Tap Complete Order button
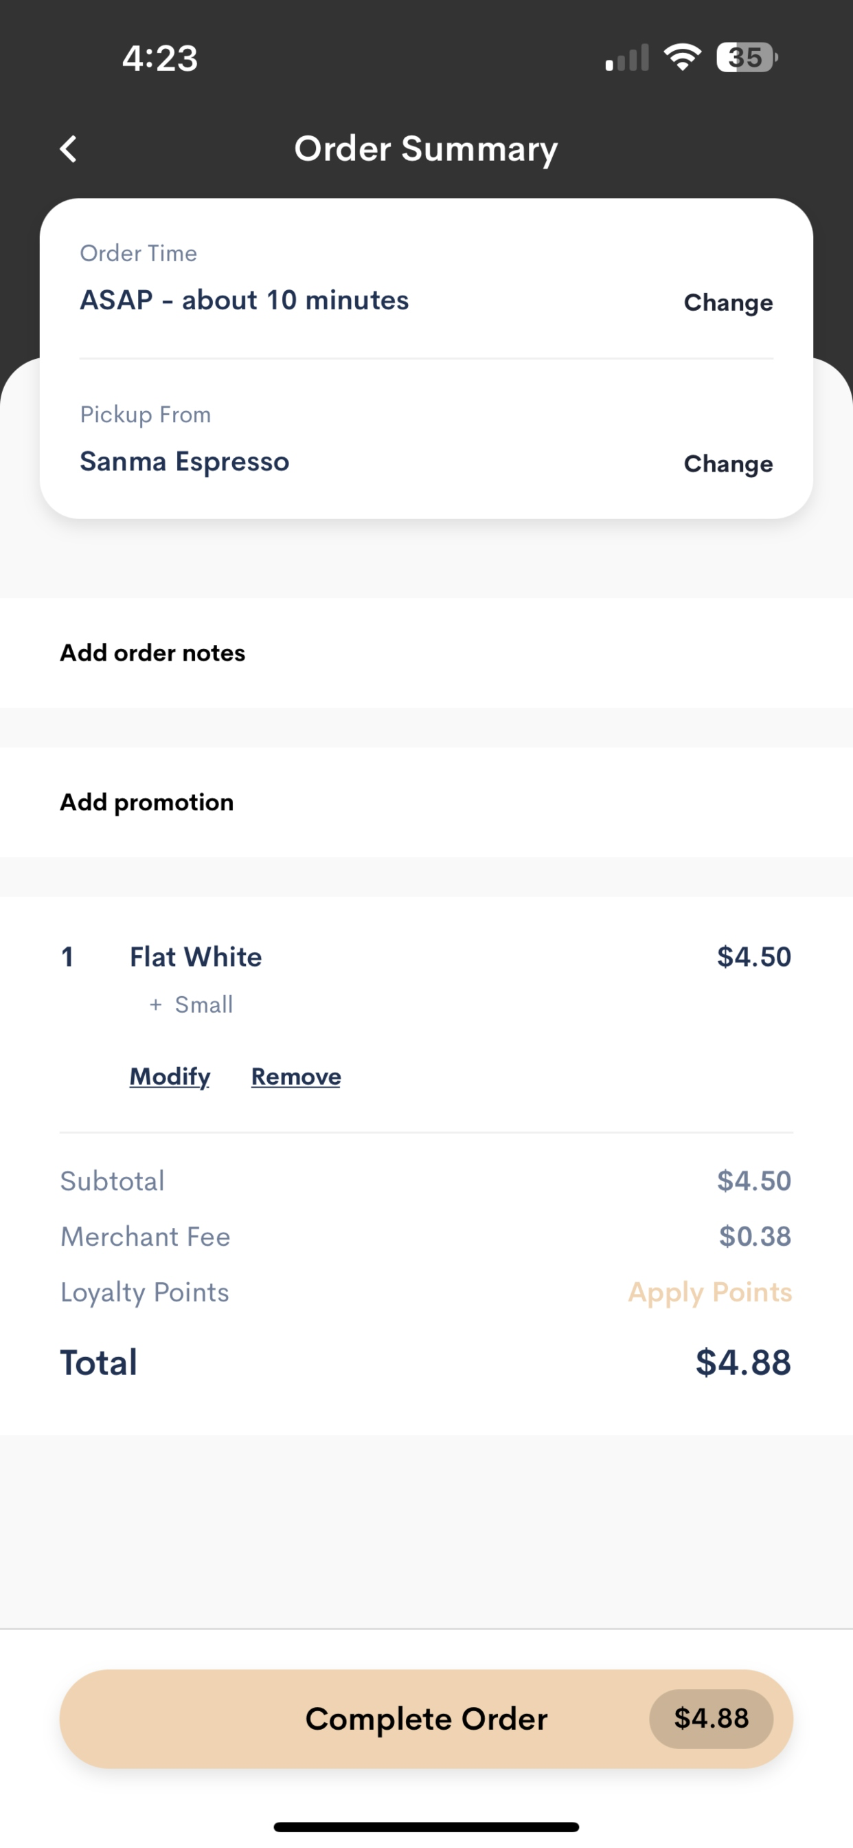853x1848 pixels. (427, 1719)
